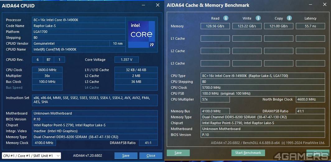Select Memory Write value 123.22 GB/s
The width and height of the screenshot is (331, 162).
247,26
